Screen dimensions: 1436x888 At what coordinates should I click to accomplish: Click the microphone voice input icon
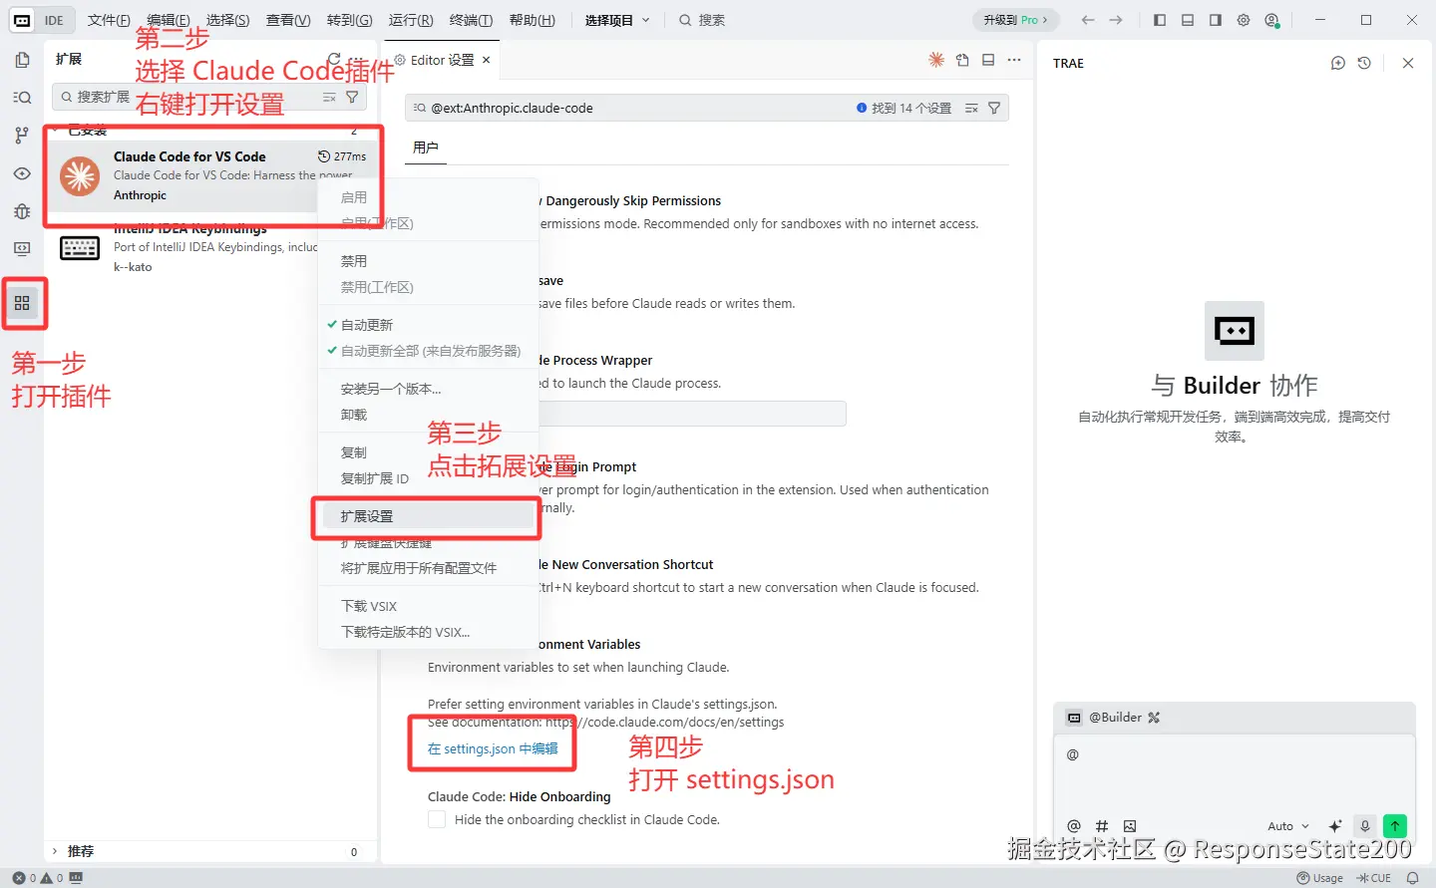point(1365,826)
